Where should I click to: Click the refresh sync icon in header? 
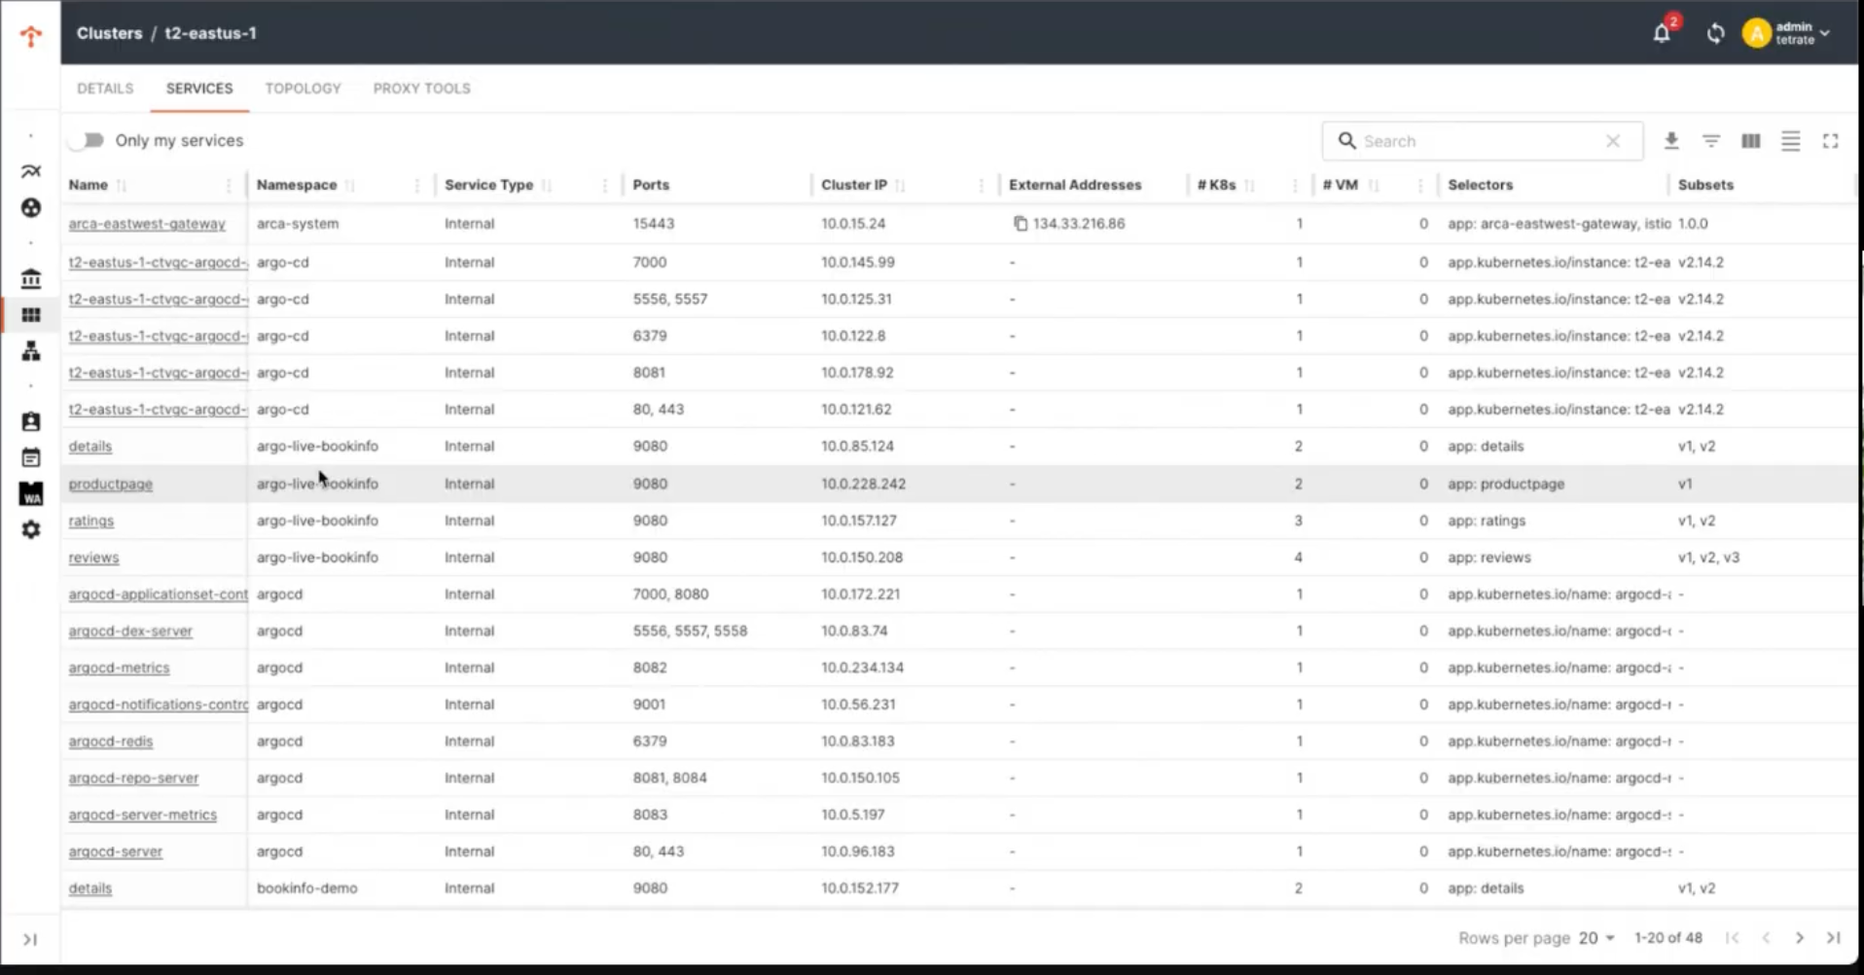(1715, 33)
